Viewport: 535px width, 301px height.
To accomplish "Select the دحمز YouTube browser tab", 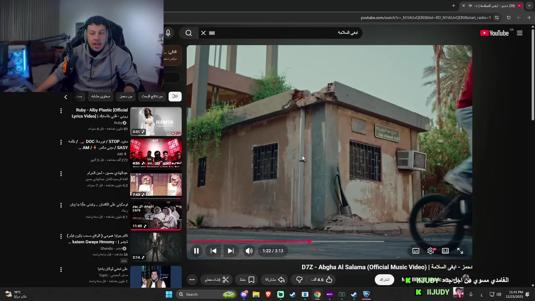I will tap(492, 5).
